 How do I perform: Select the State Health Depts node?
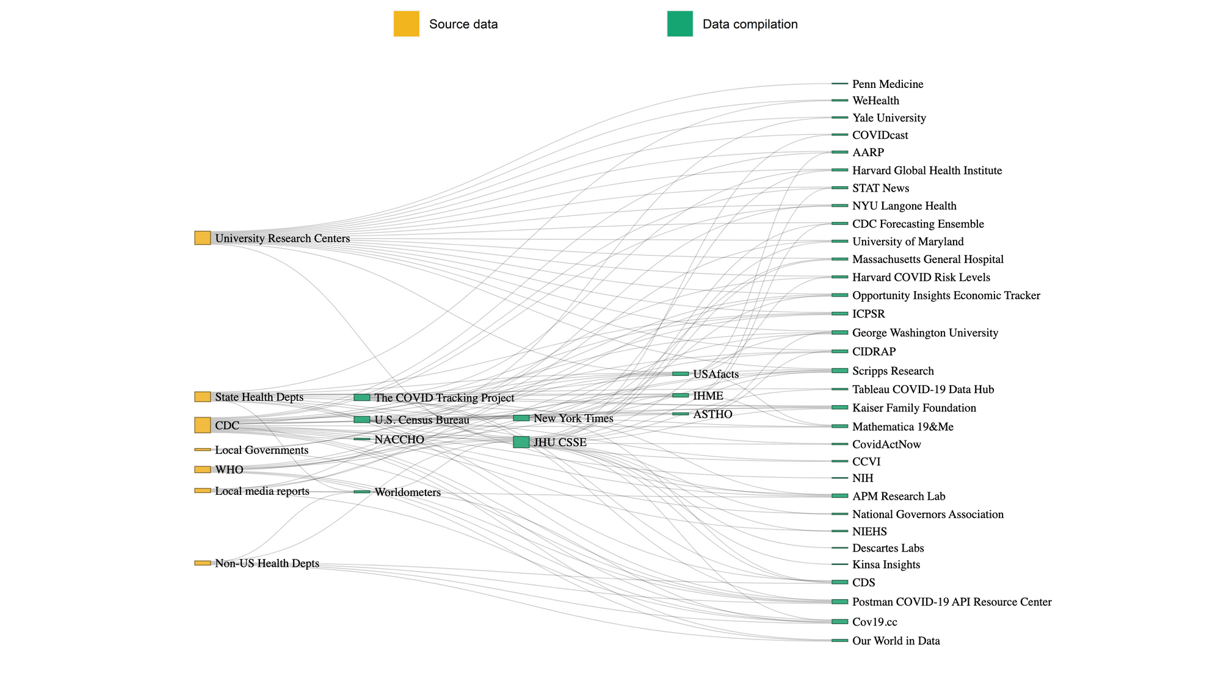tap(203, 397)
